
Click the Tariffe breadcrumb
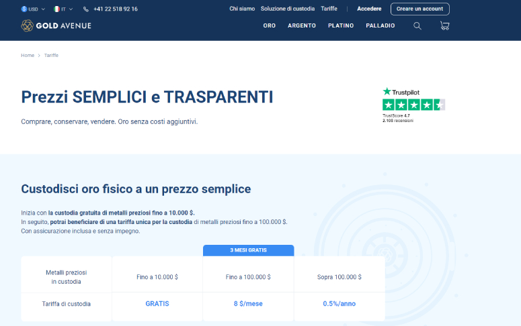(51, 56)
